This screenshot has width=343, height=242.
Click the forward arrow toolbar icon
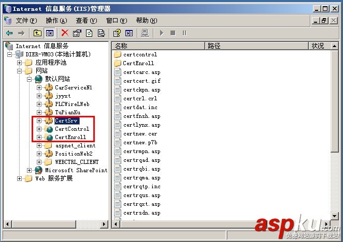21,33
